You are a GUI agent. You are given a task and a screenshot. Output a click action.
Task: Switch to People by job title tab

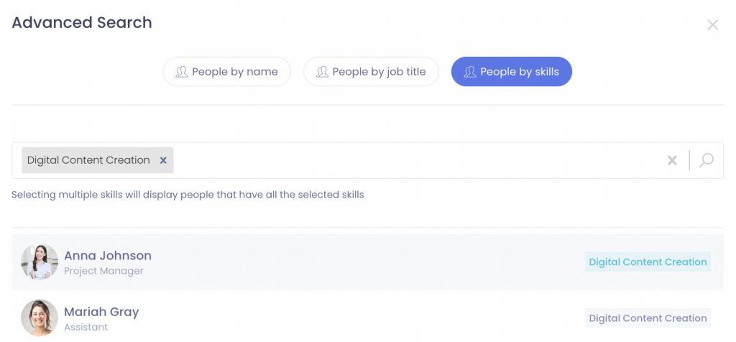click(371, 72)
